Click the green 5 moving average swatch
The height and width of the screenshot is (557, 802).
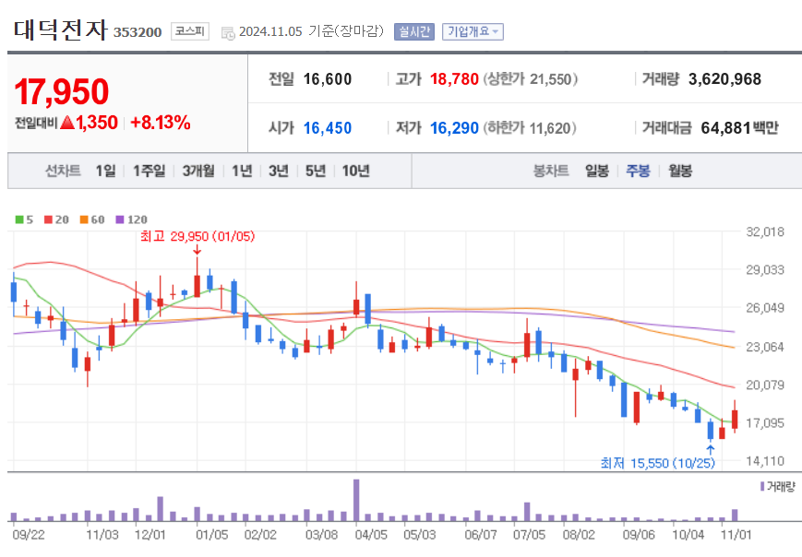pos(19,219)
